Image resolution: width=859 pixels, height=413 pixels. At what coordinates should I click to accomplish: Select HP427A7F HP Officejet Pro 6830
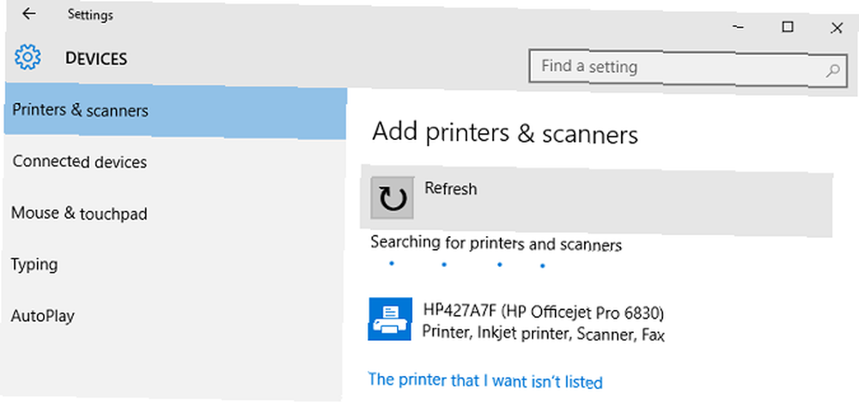(517, 323)
